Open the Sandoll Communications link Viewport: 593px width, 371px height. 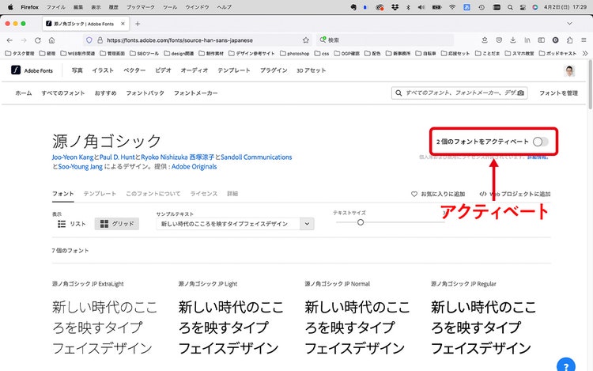pyautogui.click(x=256, y=157)
